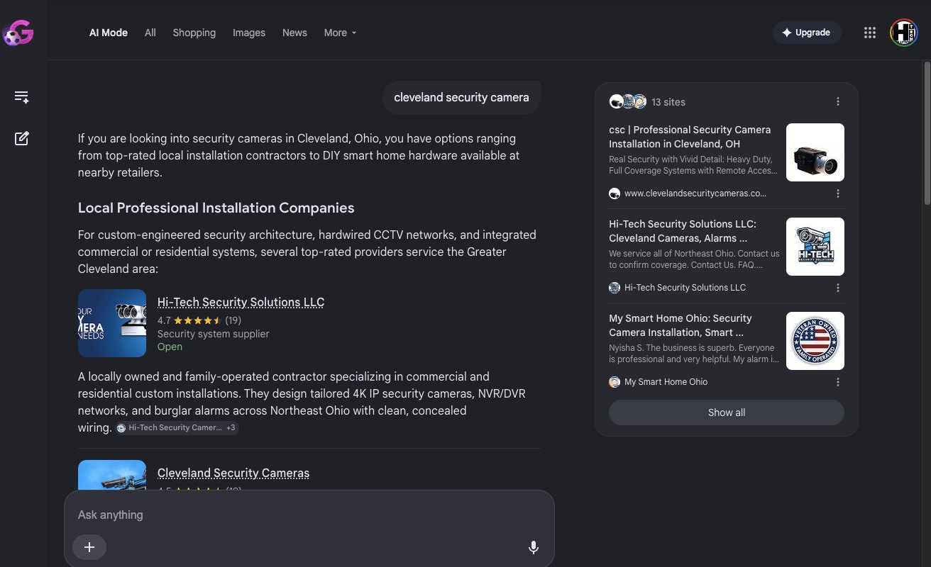Open Hi-Tech Security Solutions LLC listing link
This screenshot has width=931, height=567.
pos(241,302)
